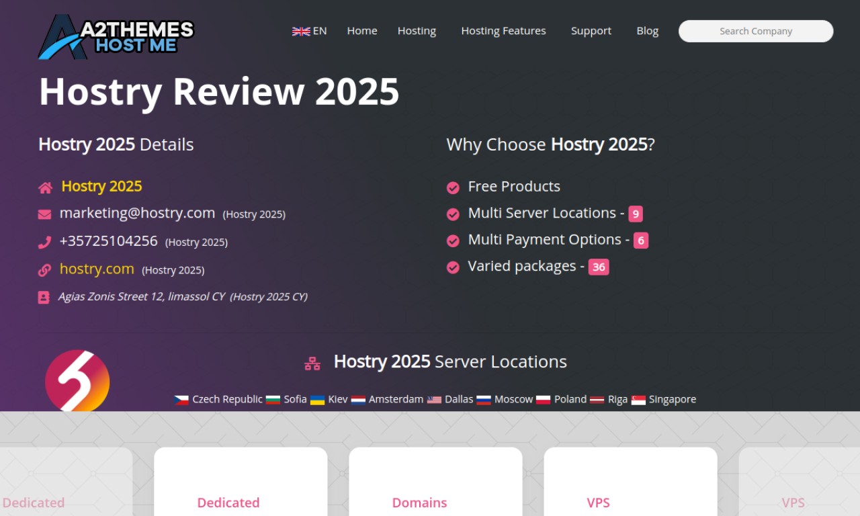Click the Varied packages text

522,267
